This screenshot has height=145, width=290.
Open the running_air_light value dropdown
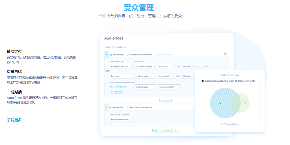169,87
